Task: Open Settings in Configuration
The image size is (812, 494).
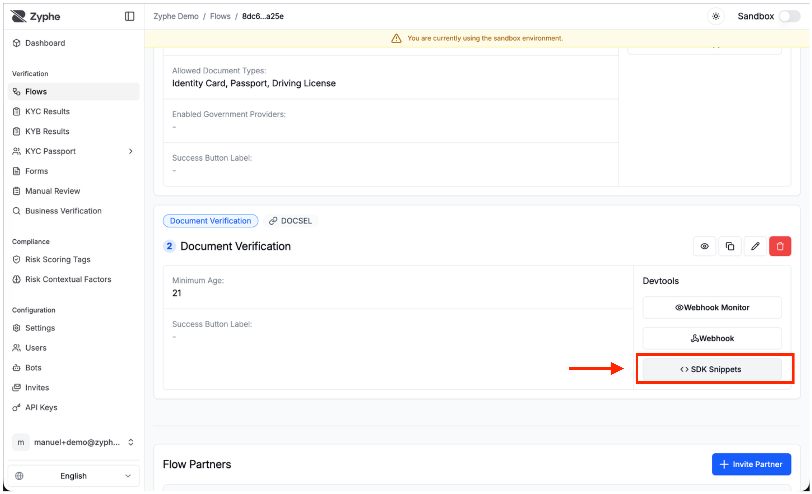Action: click(x=73, y=328)
